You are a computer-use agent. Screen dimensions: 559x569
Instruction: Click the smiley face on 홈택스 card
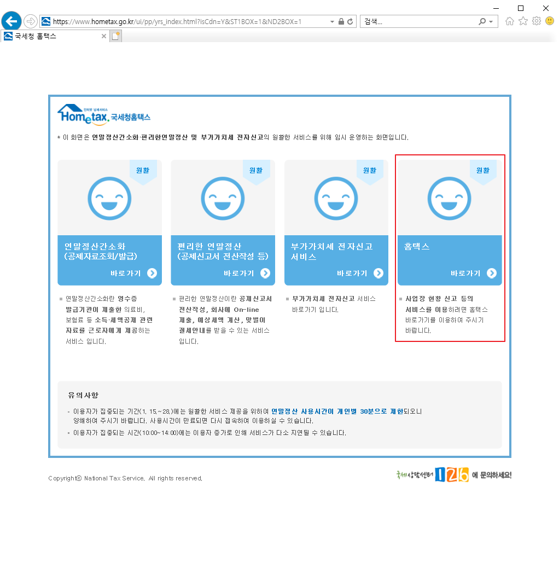click(449, 199)
